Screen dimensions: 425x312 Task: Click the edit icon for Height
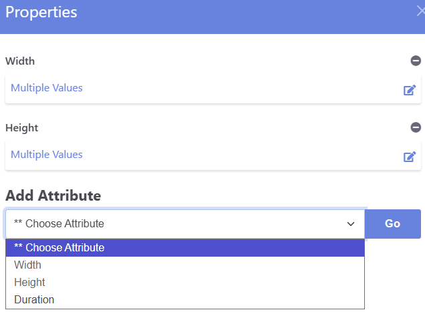[x=410, y=157]
